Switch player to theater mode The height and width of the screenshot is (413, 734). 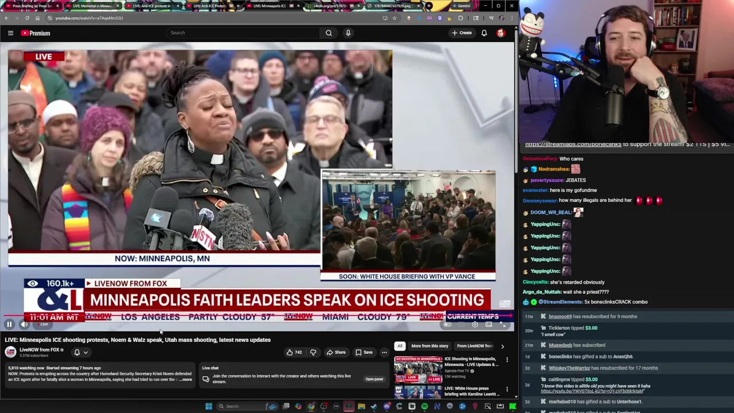point(489,324)
